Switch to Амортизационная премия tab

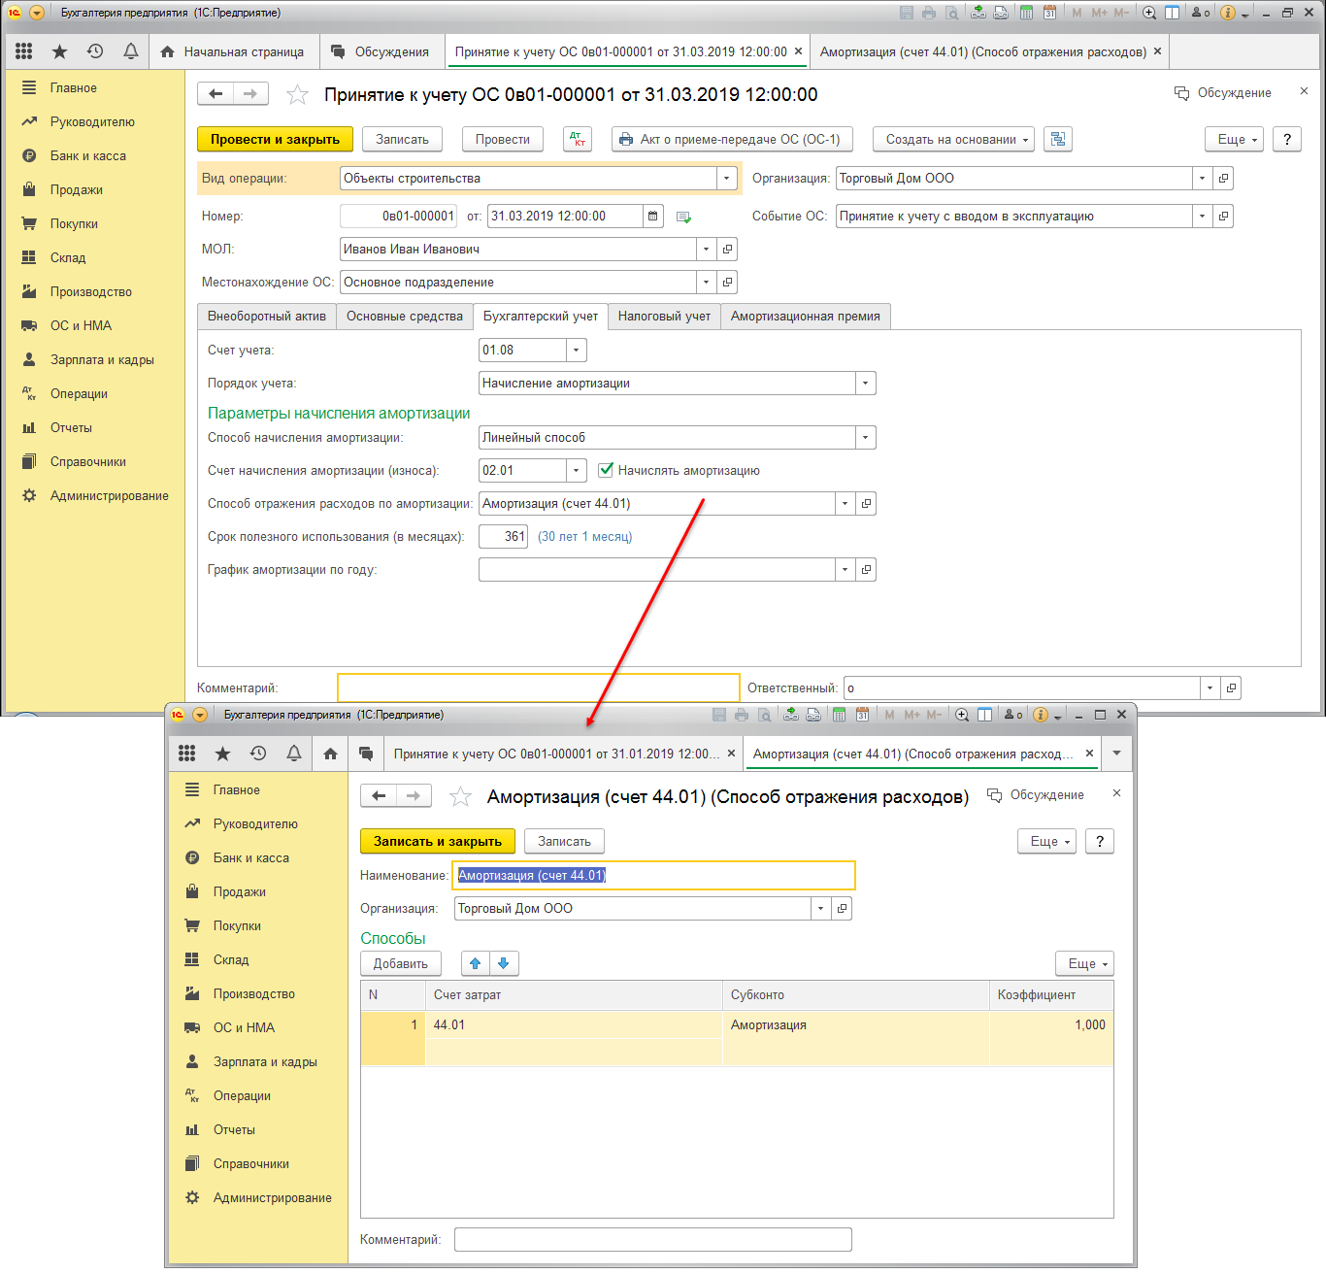click(x=806, y=317)
